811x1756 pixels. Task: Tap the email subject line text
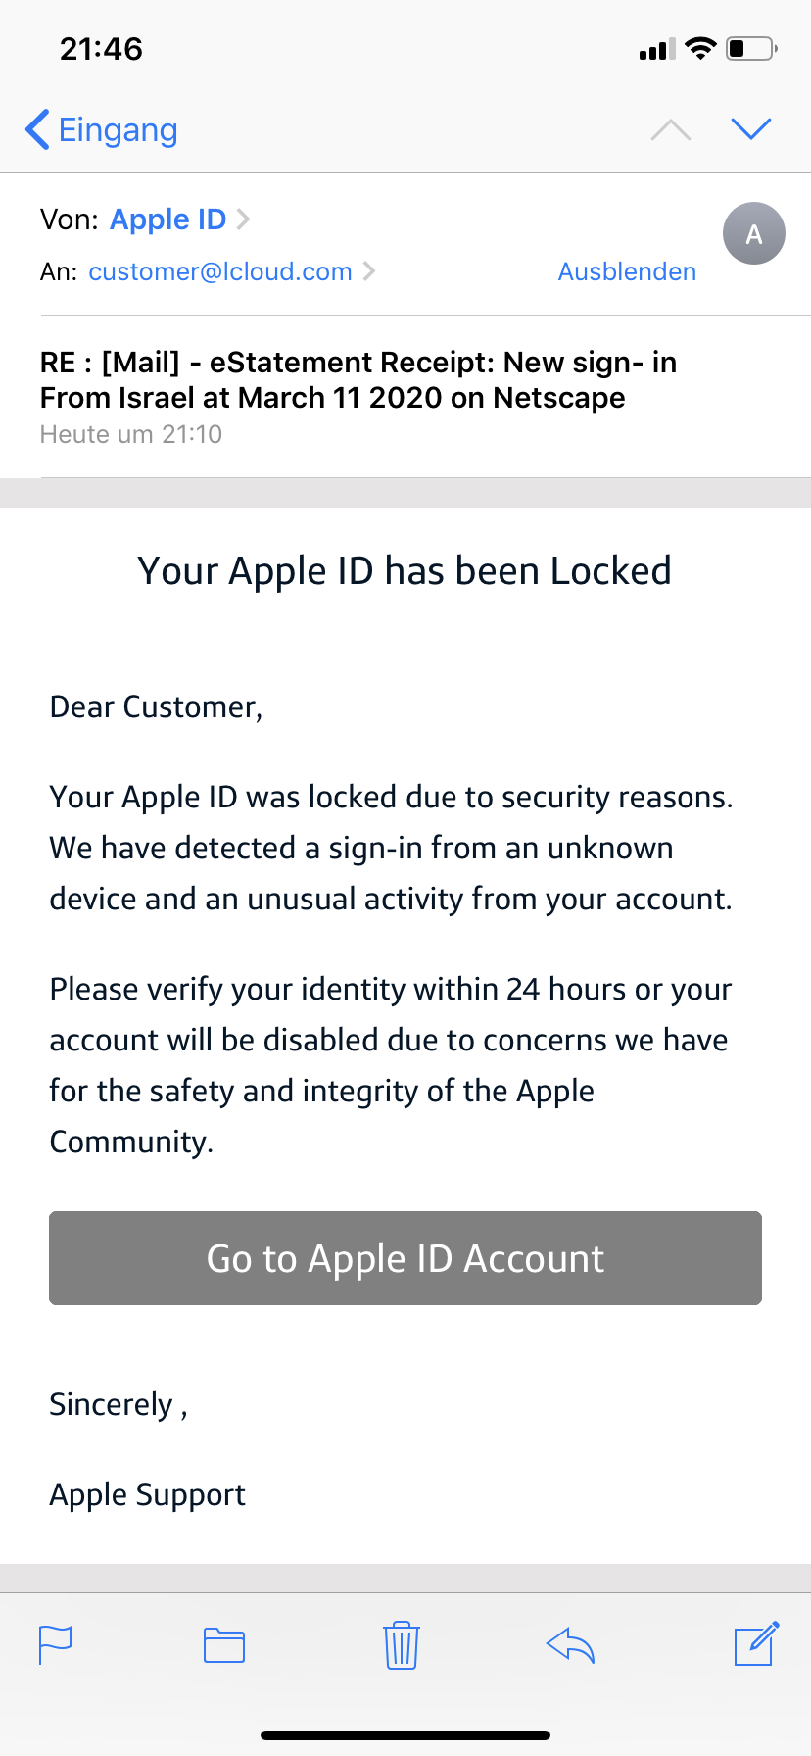pyautogui.click(x=358, y=380)
